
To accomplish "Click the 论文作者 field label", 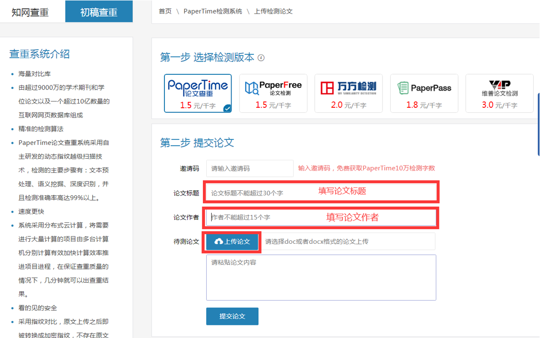I will [186, 217].
